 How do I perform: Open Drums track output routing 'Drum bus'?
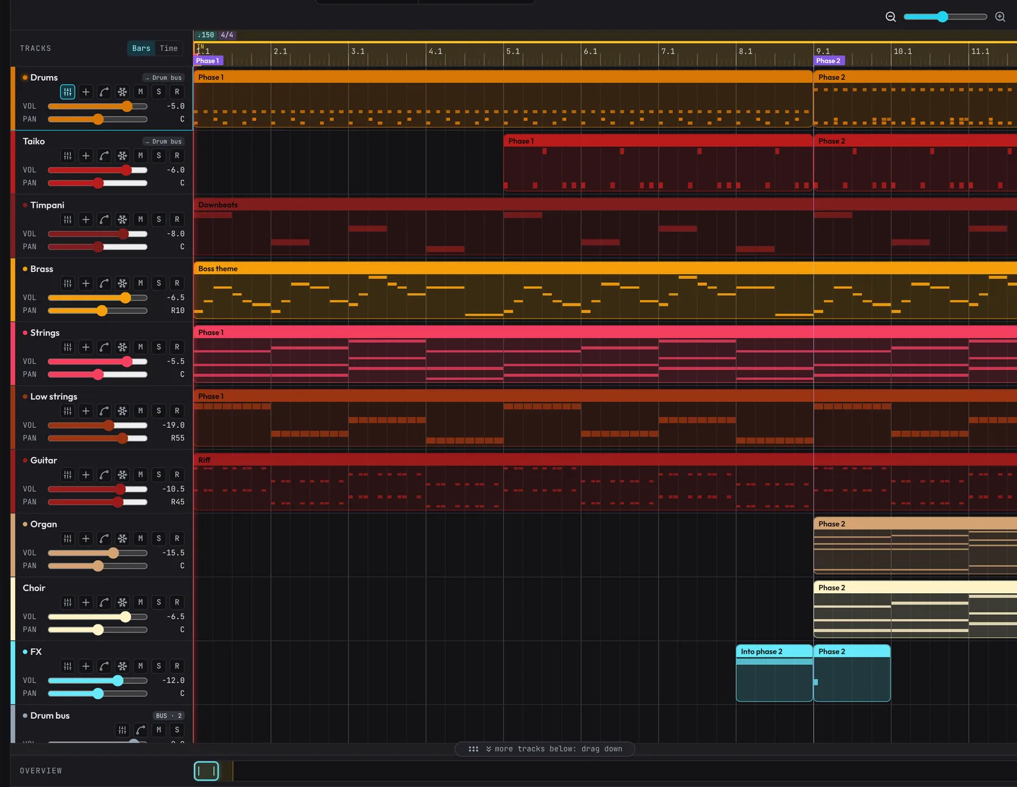coord(163,78)
